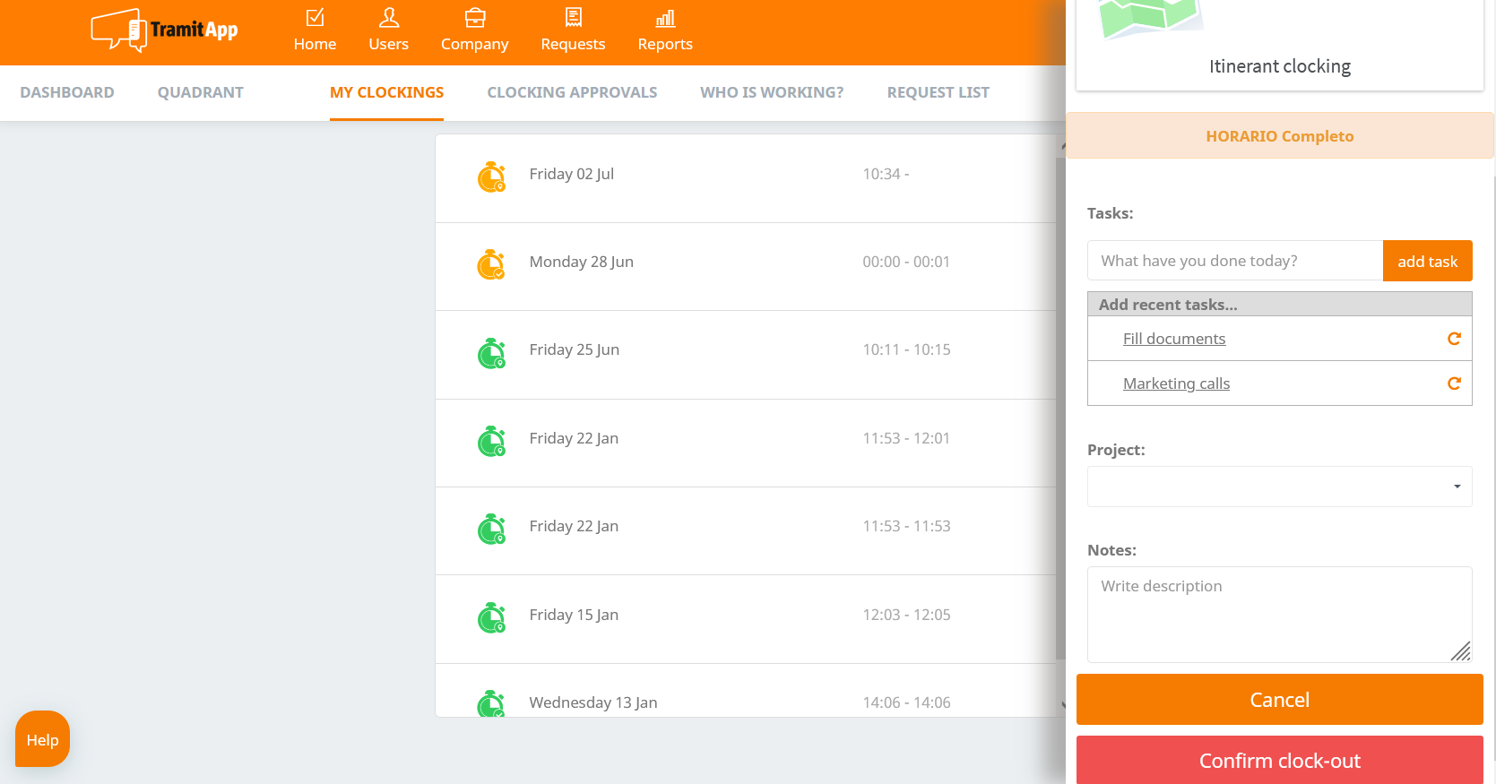Image resolution: width=1496 pixels, height=784 pixels.
Task: Click the add task button
Action: pyautogui.click(x=1428, y=261)
